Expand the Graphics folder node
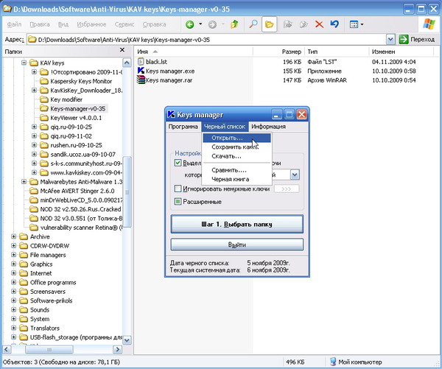The image size is (442, 369). tap(13, 264)
